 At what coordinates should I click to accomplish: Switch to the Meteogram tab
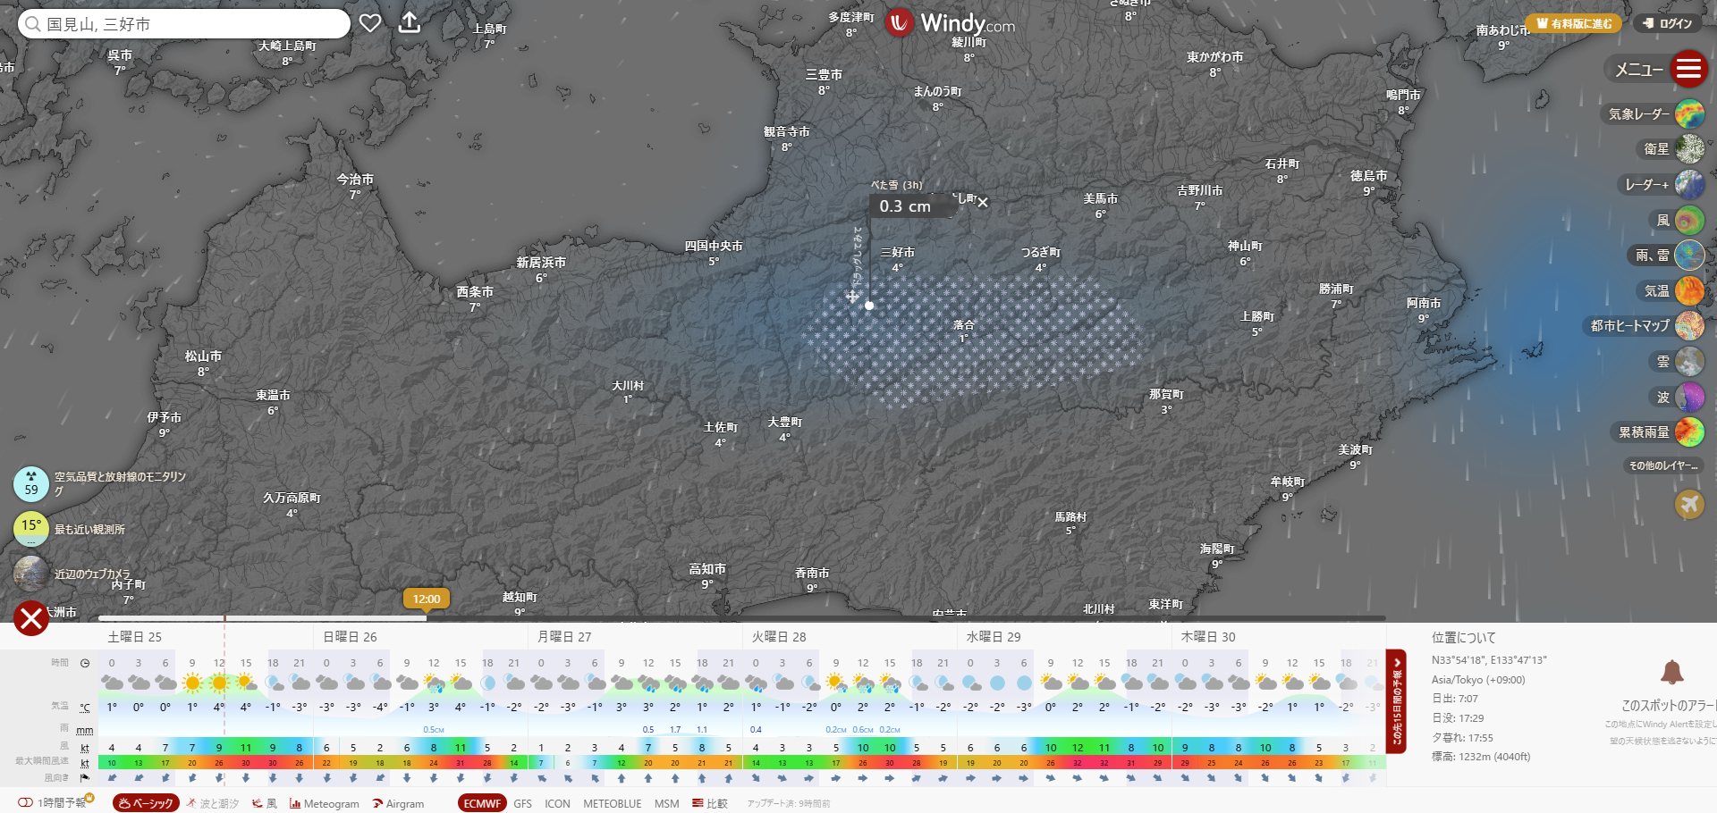click(x=324, y=803)
